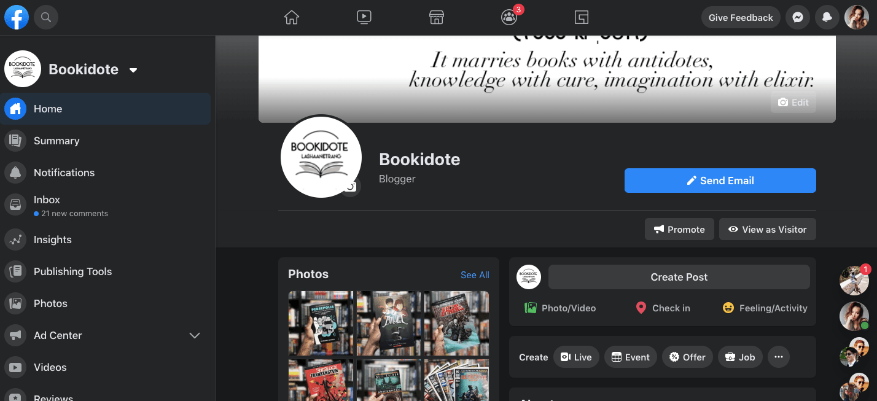
Task: Click the Create Post field
Action: point(679,277)
